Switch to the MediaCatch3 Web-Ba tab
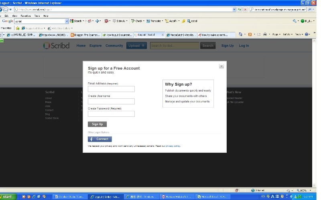The width and height of the screenshot is (321, 200). pos(181,35)
